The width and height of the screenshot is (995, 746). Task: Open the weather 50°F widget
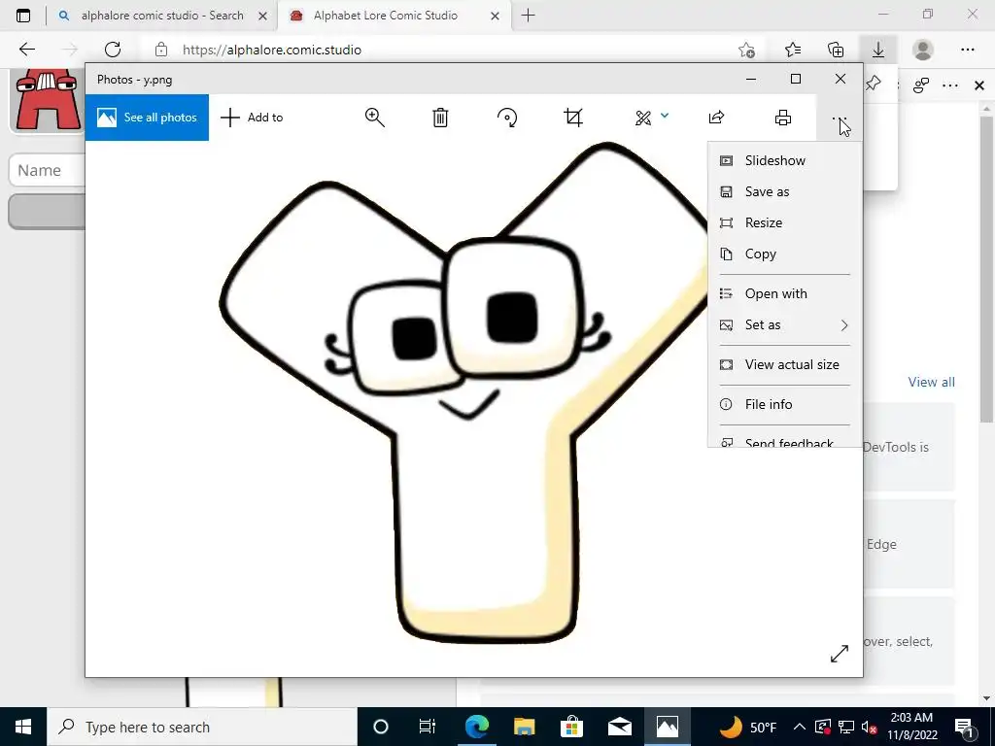tap(747, 727)
